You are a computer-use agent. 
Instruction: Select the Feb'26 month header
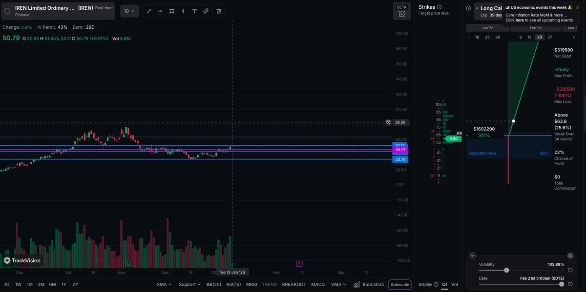[535, 28]
